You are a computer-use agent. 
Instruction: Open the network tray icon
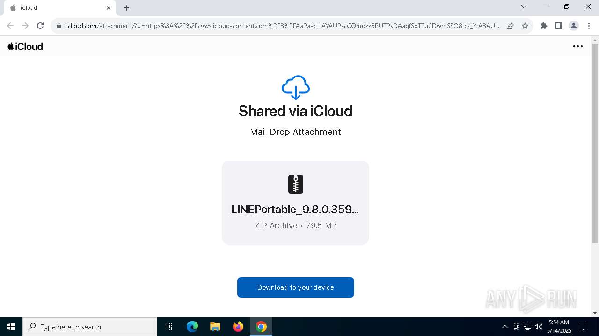coord(527,327)
